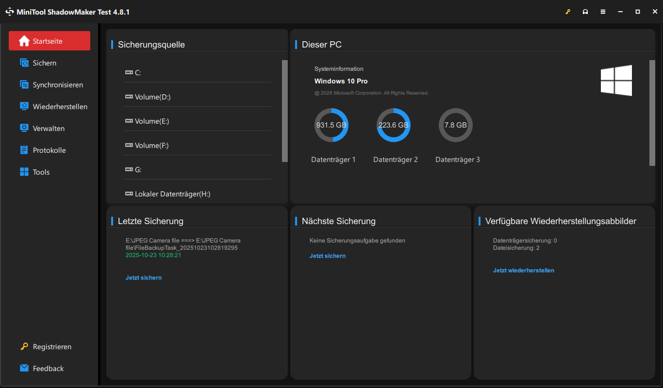Click the key icon in title bar

point(568,12)
